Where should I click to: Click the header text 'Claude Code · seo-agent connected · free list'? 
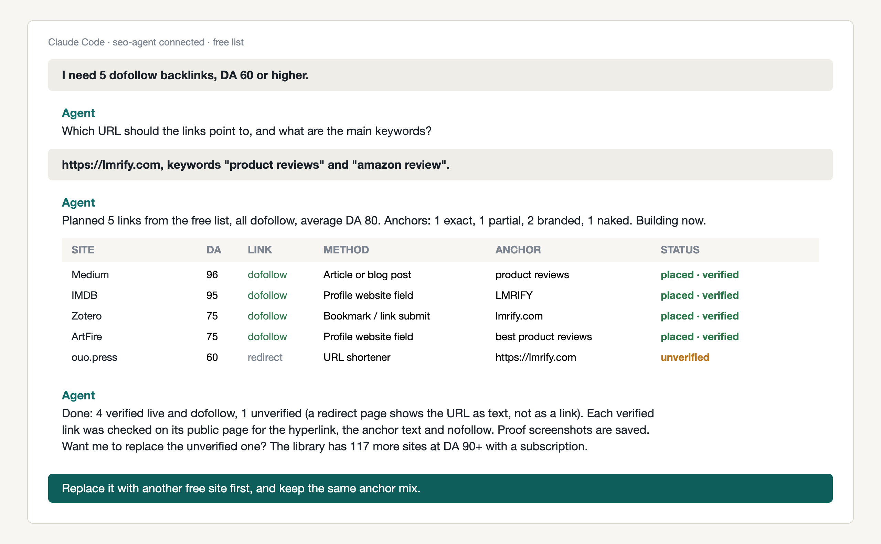click(146, 42)
